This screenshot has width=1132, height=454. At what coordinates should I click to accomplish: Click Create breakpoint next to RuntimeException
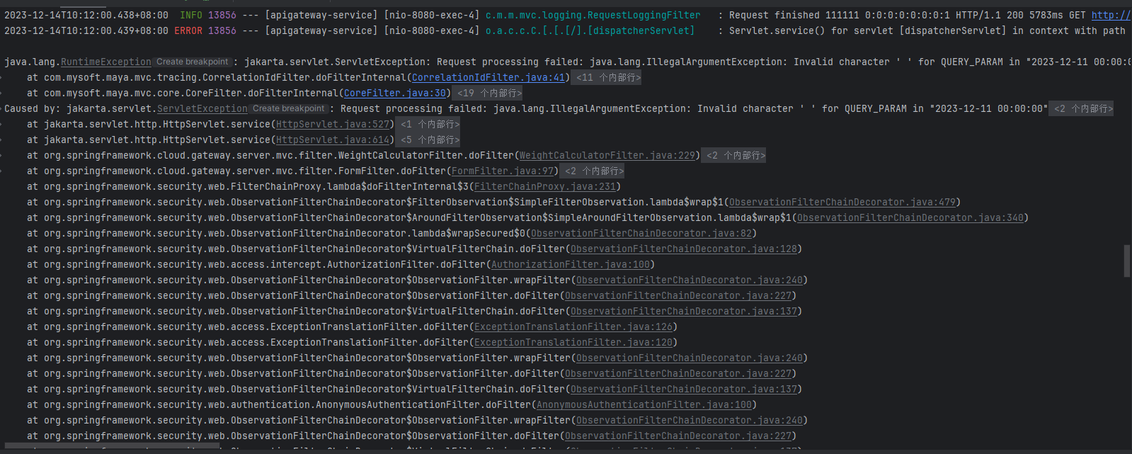point(193,62)
